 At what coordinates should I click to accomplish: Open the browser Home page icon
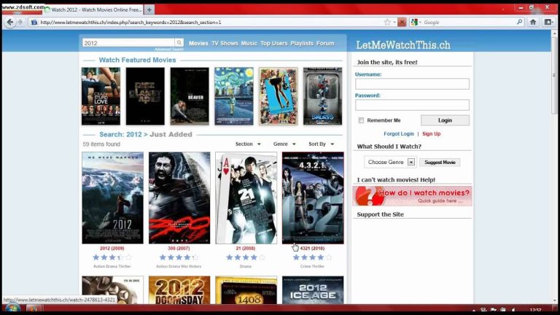click(533, 22)
